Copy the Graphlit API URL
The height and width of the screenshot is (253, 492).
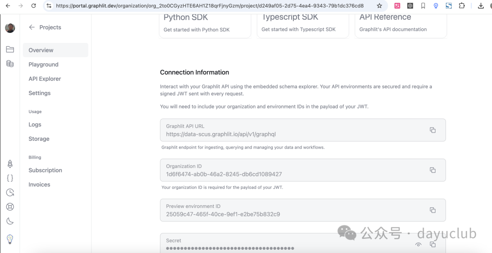tap(432, 130)
